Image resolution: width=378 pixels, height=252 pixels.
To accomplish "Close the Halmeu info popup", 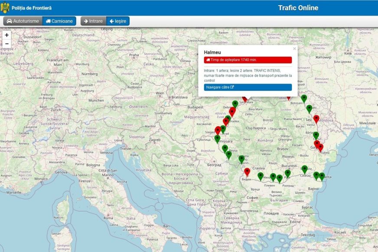I will (294, 49).
